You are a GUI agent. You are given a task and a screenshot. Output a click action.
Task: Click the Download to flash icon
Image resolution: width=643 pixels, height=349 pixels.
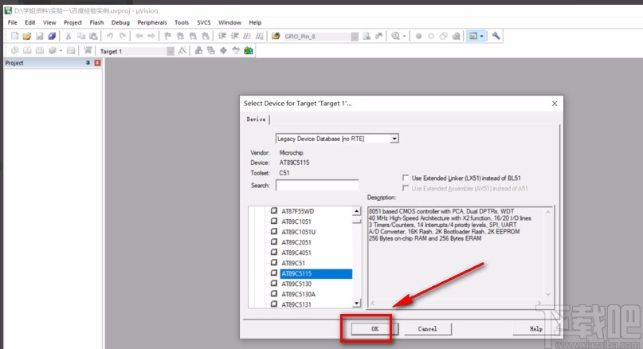click(88, 51)
